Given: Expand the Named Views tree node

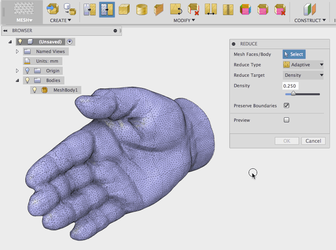Looking at the screenshot, I should (x=17, y=51).
